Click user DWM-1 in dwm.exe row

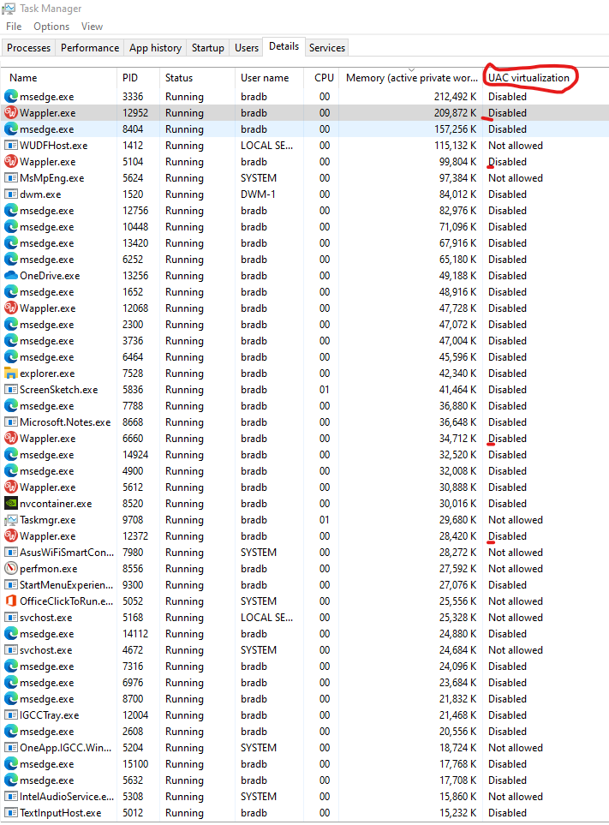point(258,194)
